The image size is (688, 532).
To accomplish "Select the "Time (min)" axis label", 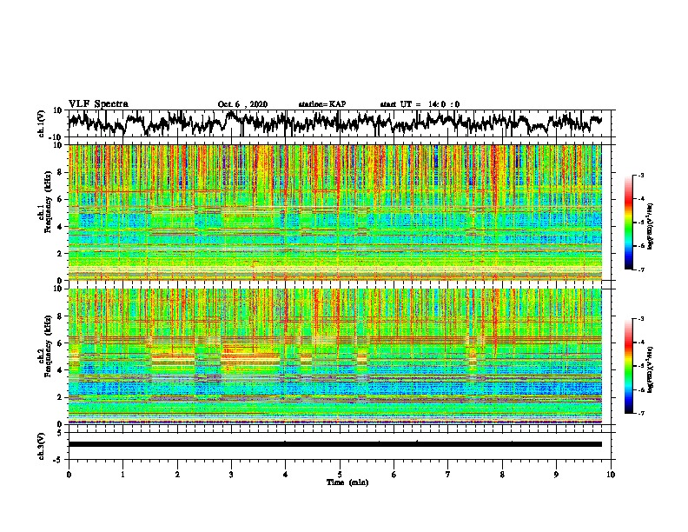I will pyautogui.click(x=347, y=482).
